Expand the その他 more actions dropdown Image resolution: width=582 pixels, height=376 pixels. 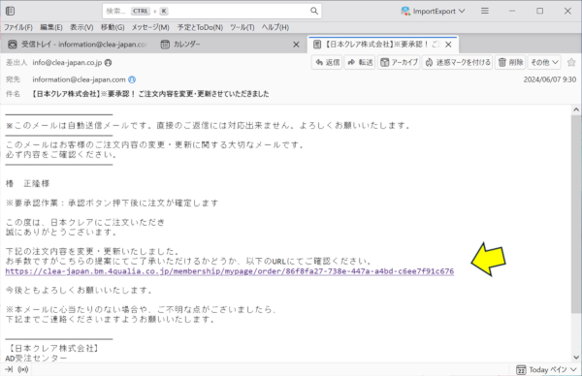(x=544, y=62)
